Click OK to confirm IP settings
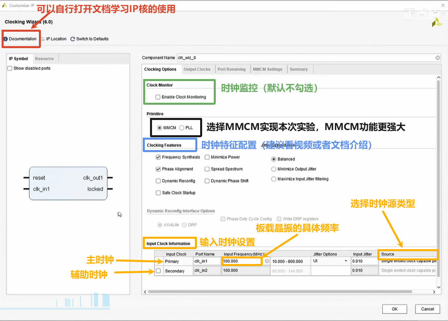The image size is (448, 321). tap(395, 309)
